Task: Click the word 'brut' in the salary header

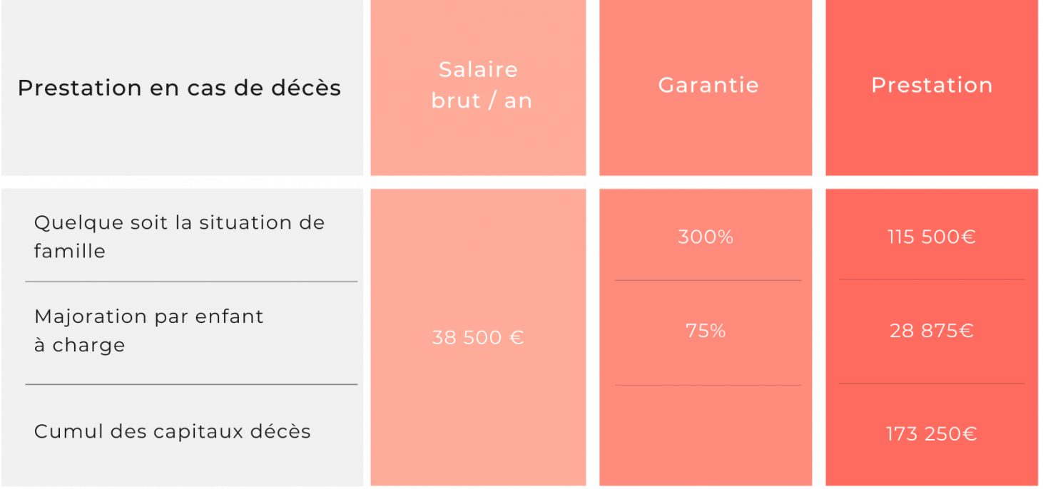Action: coord(455,101)
